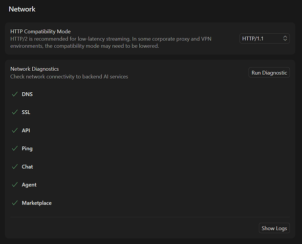Click the Ping status checkmark
The image size is (302, 244).
coord(14,148)
